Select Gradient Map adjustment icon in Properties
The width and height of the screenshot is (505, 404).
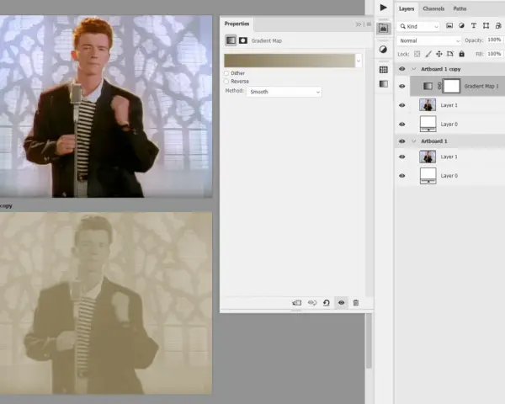coord(231,40)
